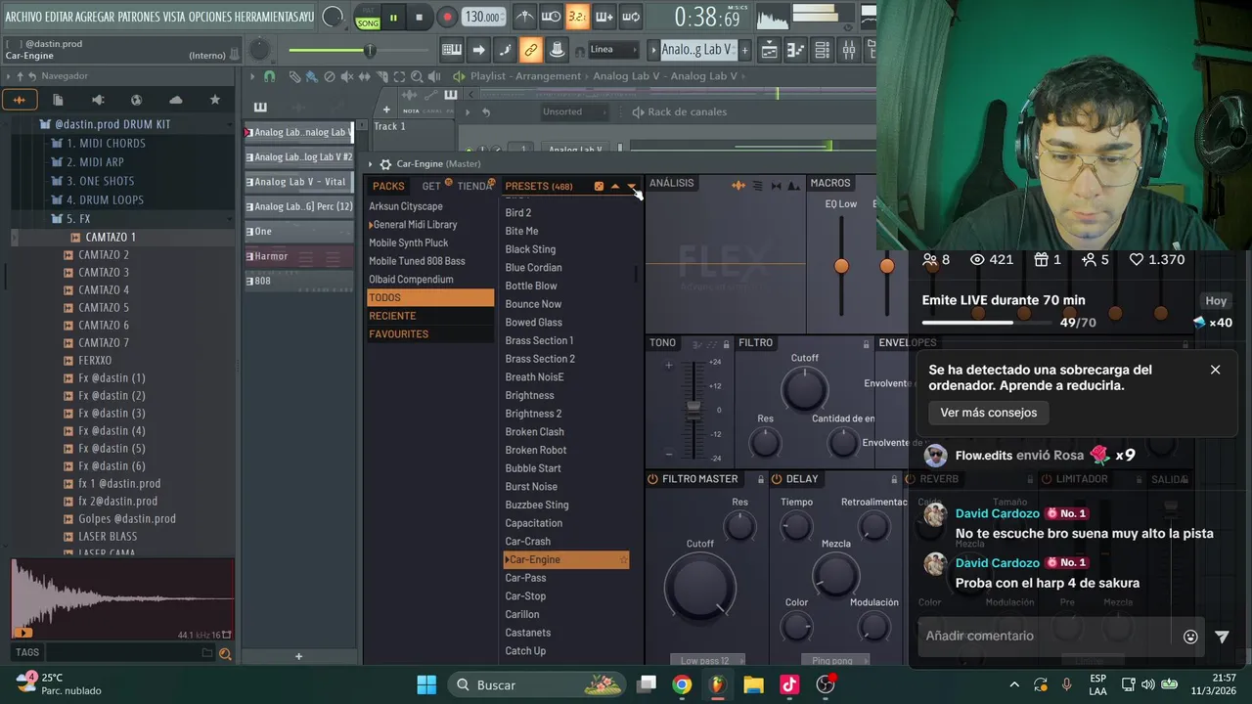Toggle the FILTRO section lock icon
Screen dimensions: 1252x704
(x=867, y=343)
